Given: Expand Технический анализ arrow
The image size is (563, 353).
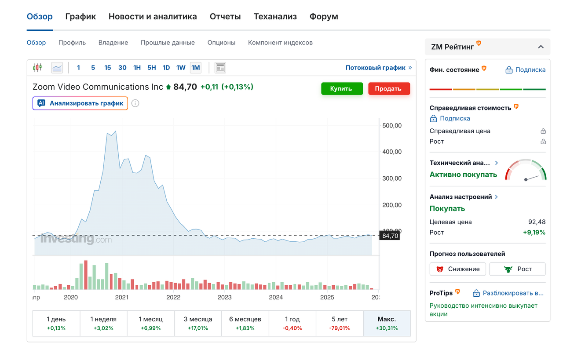Looking at the screenshot, I should point(497,163).
